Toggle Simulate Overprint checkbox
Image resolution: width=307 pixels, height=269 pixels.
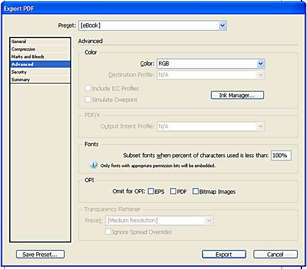pyautogui.click(x=88, y=99)
